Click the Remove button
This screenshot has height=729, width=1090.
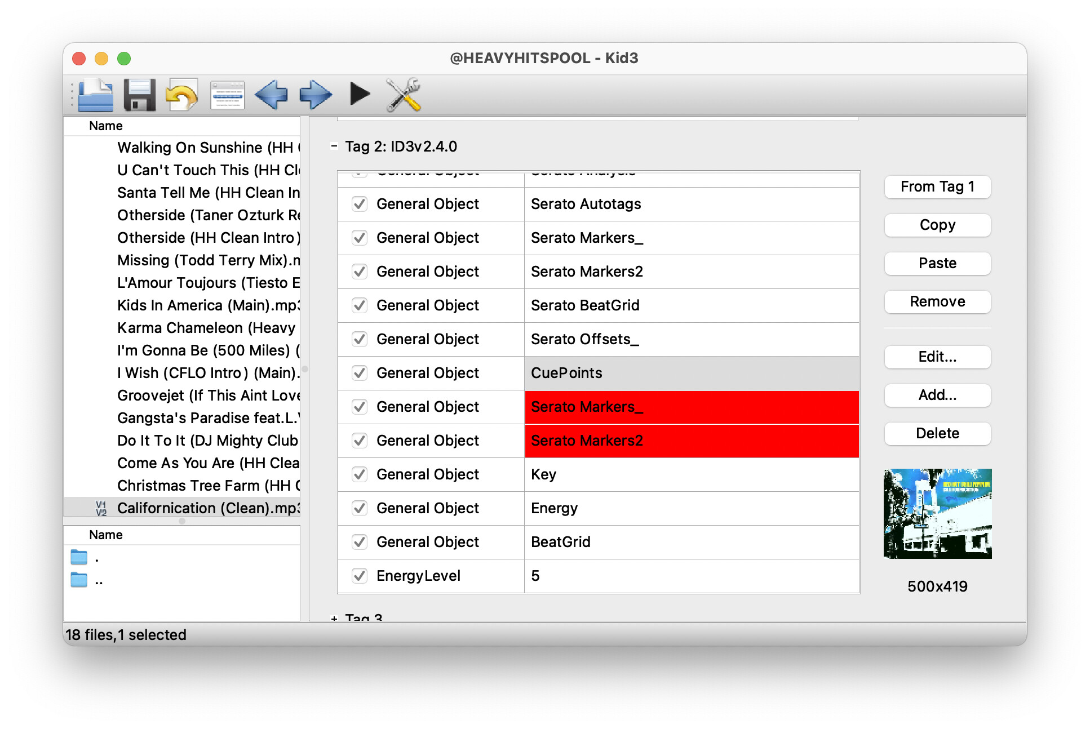tap(937, 301)
